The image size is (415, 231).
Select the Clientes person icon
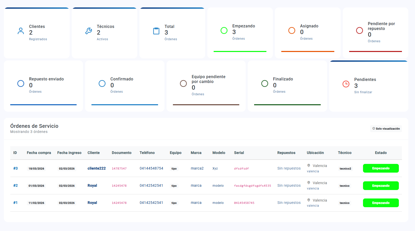pyautogui.click(x=20, y=30)
